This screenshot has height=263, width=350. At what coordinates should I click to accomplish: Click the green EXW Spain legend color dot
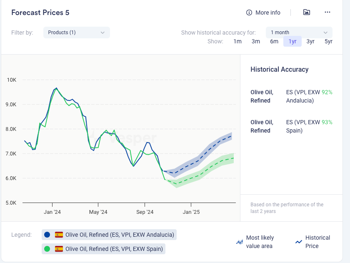click(x=47, y=249)
